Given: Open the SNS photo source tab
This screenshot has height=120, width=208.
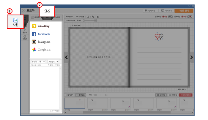Looking at the screenshot, I should (47, 11).
